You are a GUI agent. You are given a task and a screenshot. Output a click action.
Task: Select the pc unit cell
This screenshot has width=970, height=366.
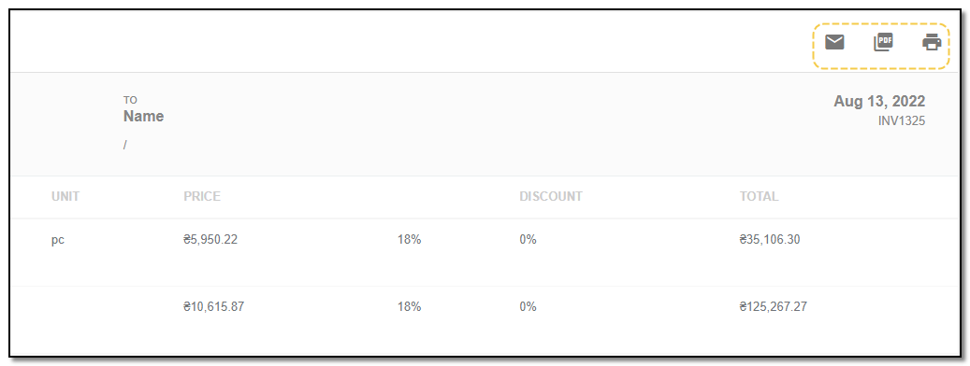tap(58, 240)
